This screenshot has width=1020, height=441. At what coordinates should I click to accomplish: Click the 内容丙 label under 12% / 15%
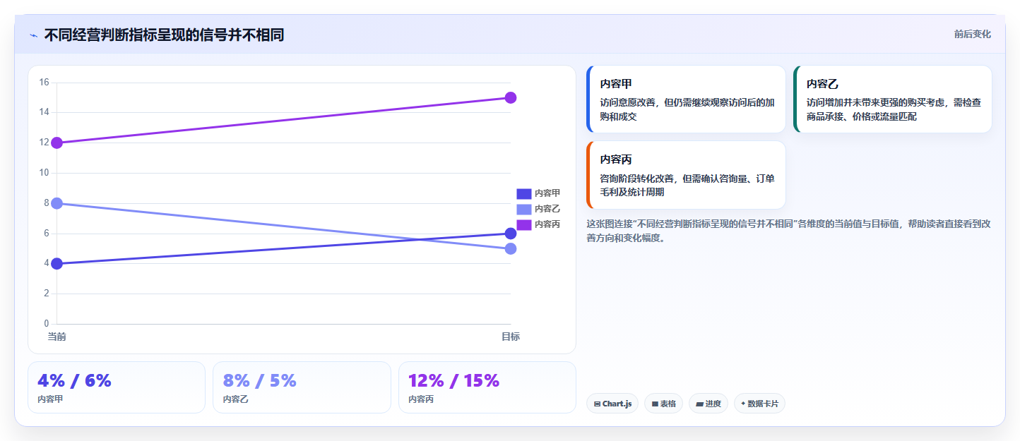point(421,399)
